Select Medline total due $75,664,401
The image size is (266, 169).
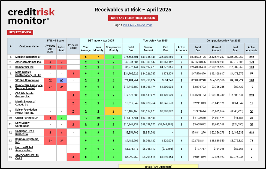pyautogui.click(x=131, y=57)
